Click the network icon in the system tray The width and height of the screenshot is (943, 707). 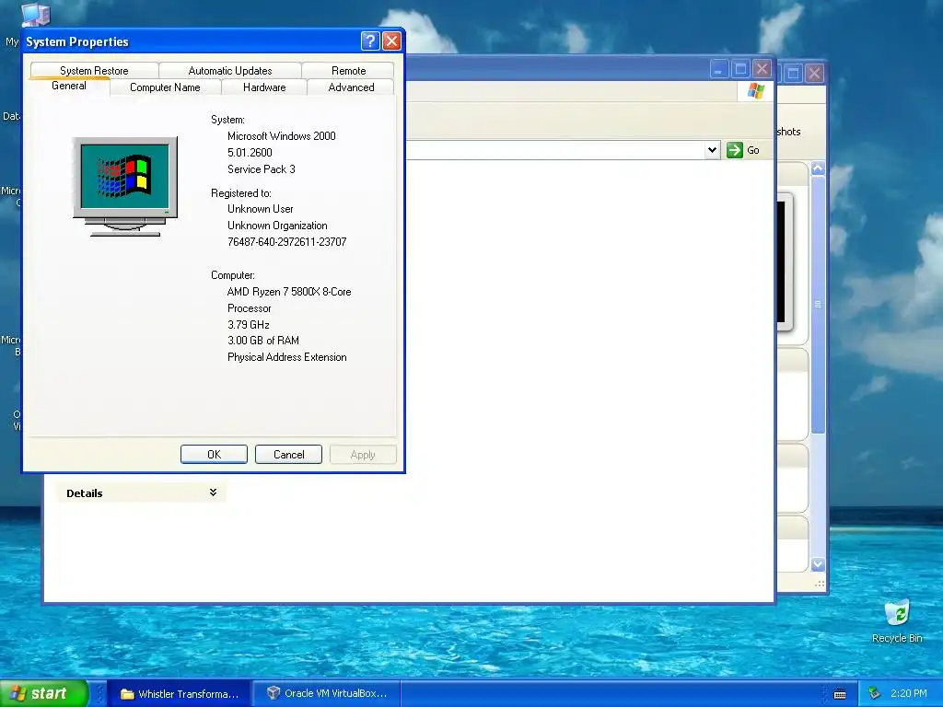(875, 694)
